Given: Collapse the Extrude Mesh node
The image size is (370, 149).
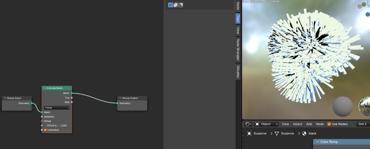Looking at the screenshot, I should tap(45, 88).
